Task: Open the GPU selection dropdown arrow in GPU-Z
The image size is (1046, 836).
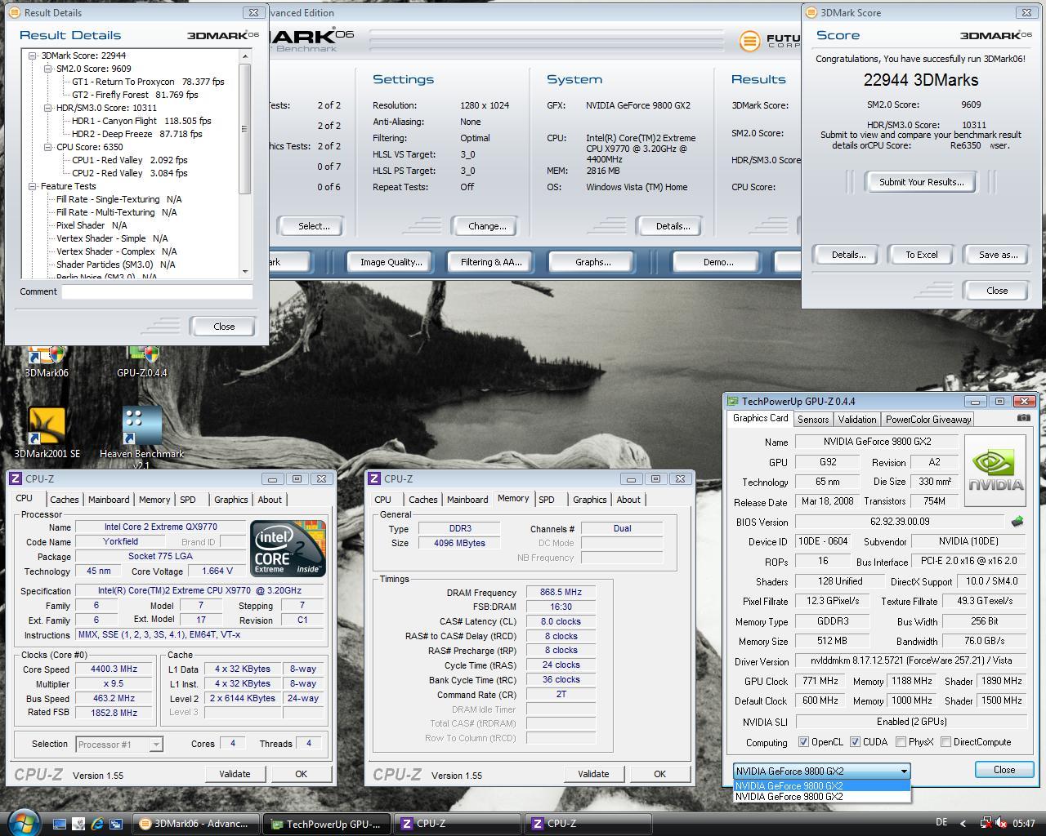Action: click(x=903, y=771)
